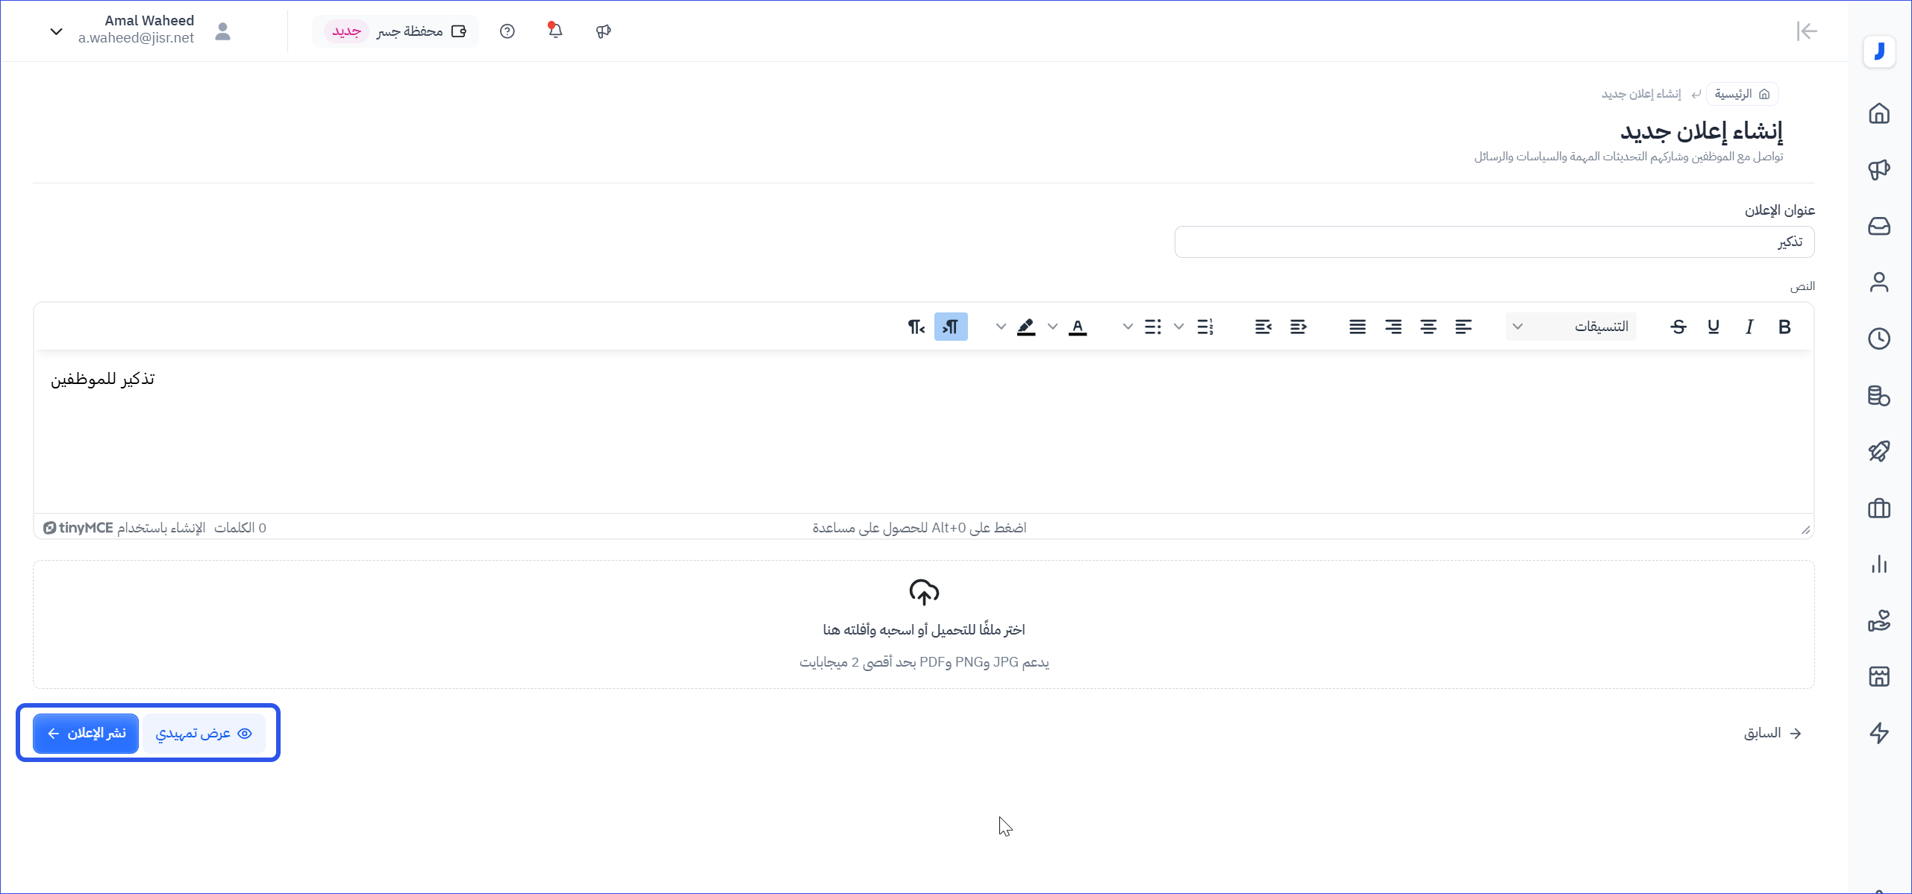Click the الرئيسية breadcrumb link
Screen dimensions: 1912x894
1742,94
